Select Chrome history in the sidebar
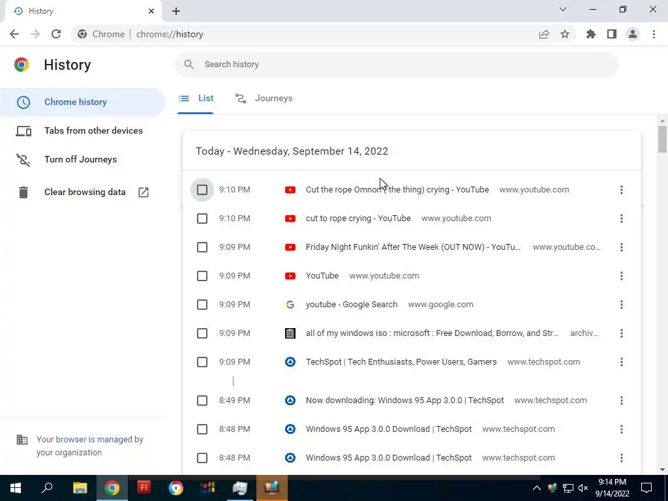This screenshot has width=668, height=501. [83, 102]
